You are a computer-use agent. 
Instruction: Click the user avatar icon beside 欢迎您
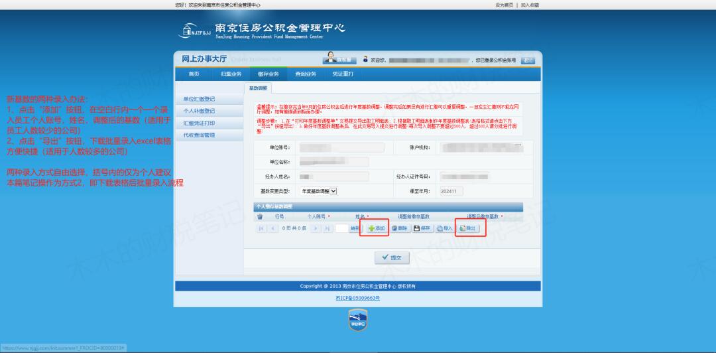[365, 60]
